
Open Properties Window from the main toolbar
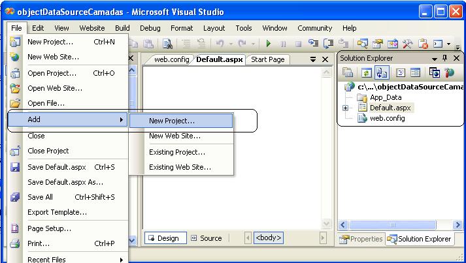[x=377, y=44]
